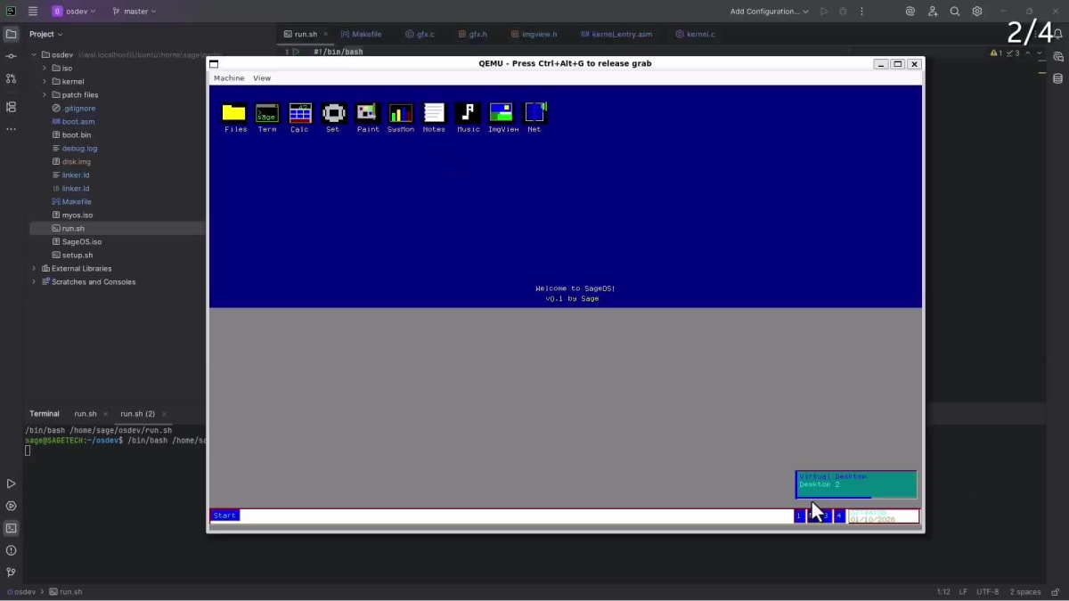Image resolution: width=1069 pixels, height=601 pixels.
Task: Open the master branch dropdown
Action: click(x=135, y=12)
